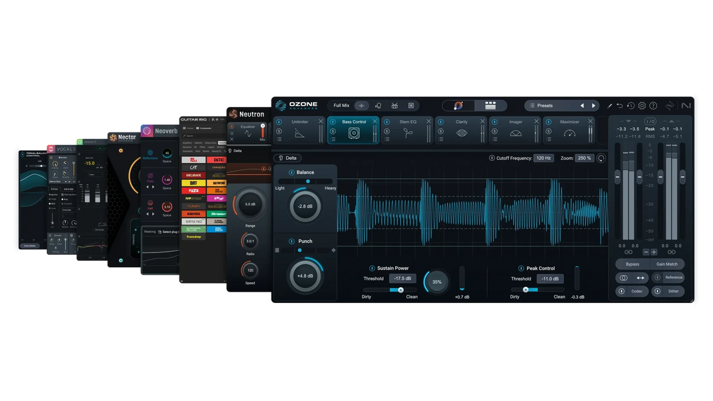The height and width of the screenshot is (401, 713).
Task: Click the Cutoff Frequency 120 Hz field
Action: (543, 159)
